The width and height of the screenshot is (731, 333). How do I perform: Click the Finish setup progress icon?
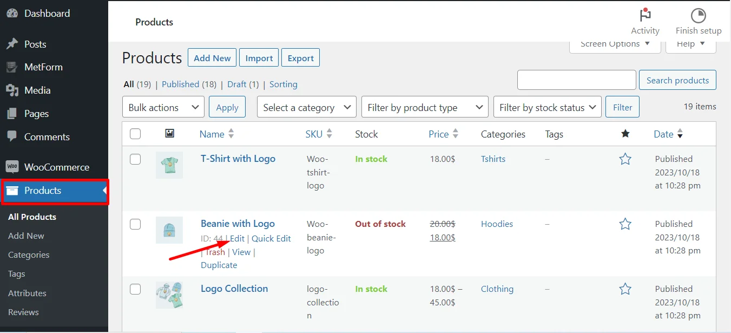(x=699, y=15)
